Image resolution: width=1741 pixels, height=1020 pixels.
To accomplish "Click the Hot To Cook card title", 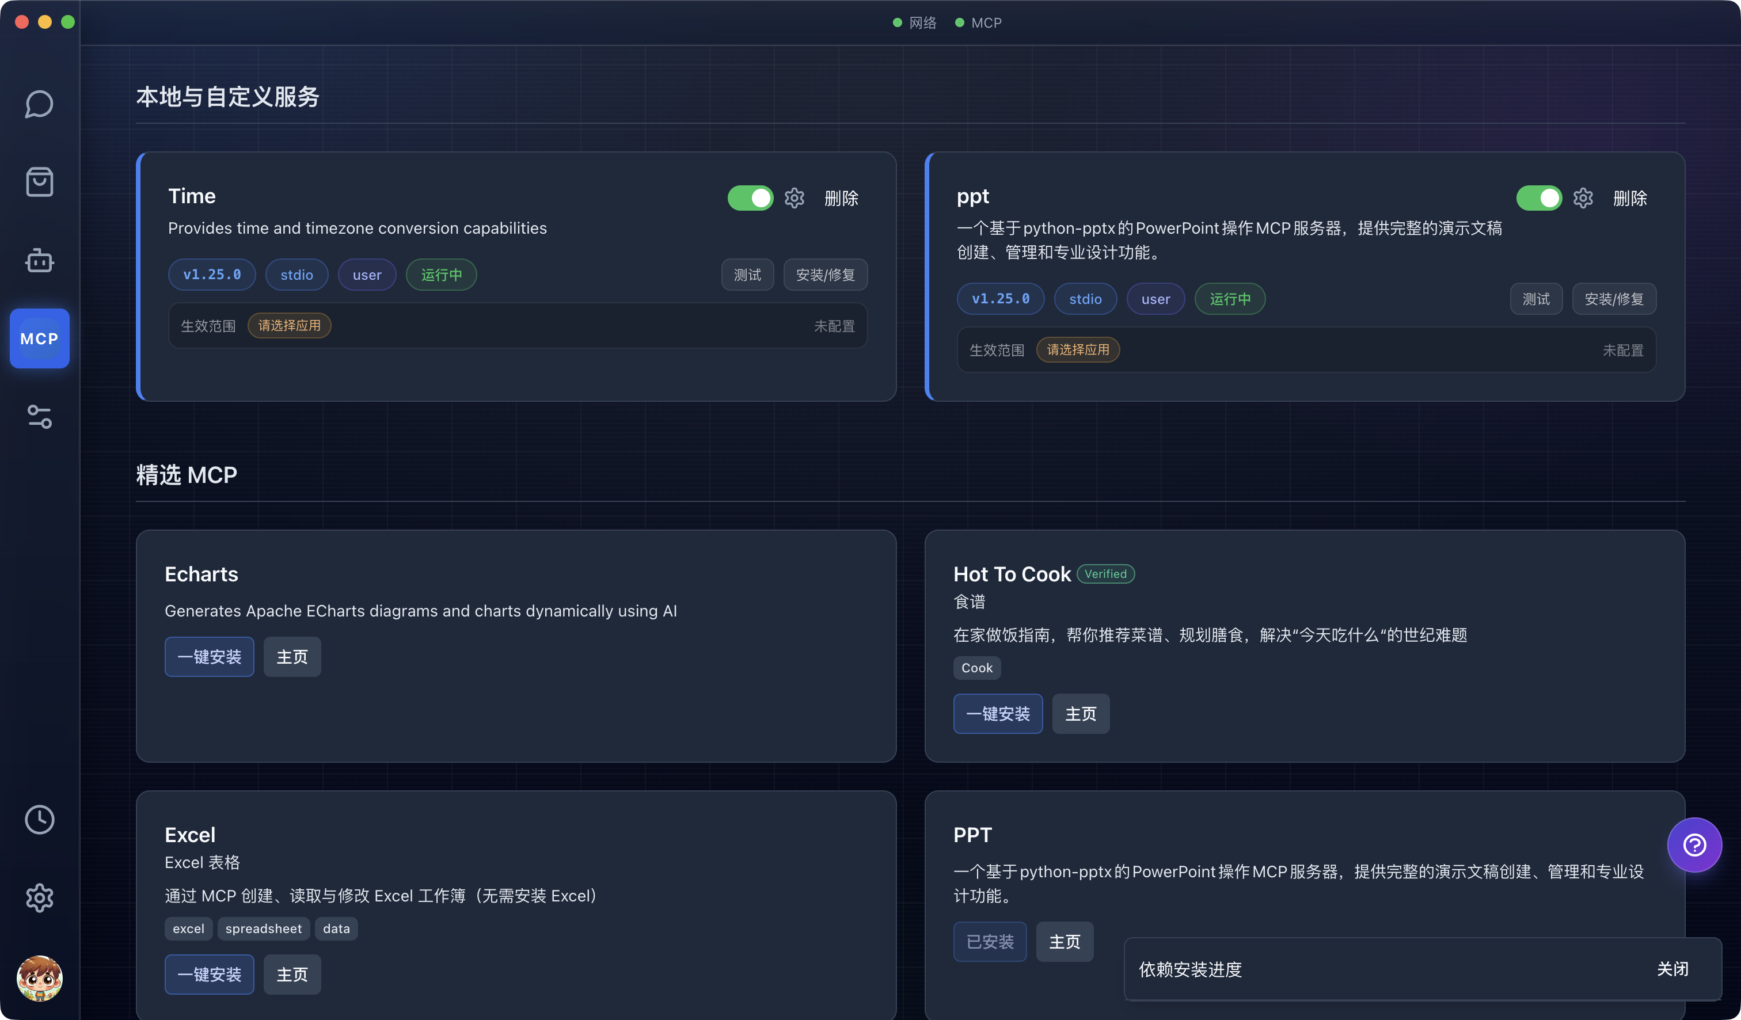I will 1012,574.
